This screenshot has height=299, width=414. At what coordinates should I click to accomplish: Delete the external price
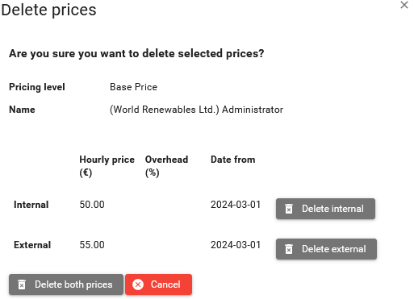pos(326,249)
